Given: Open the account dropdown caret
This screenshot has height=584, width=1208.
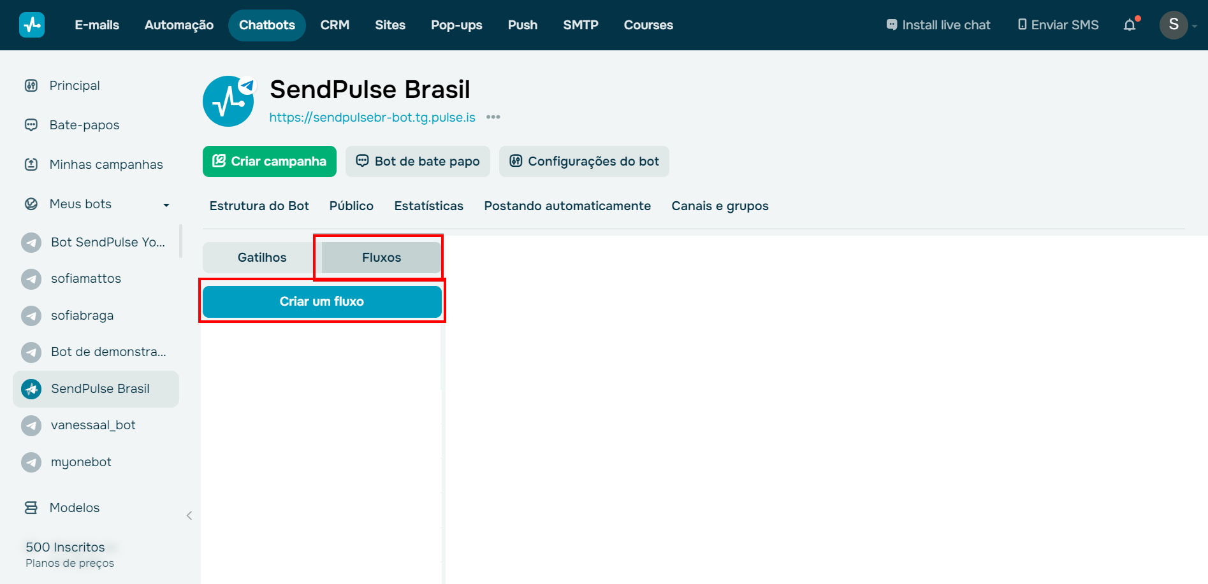Looking at the screenshot, I should point(1195,26).
